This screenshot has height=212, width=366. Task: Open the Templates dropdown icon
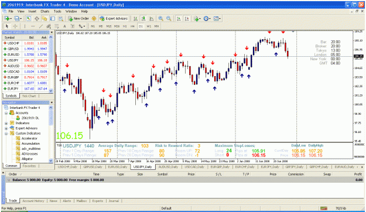[217, 18]
